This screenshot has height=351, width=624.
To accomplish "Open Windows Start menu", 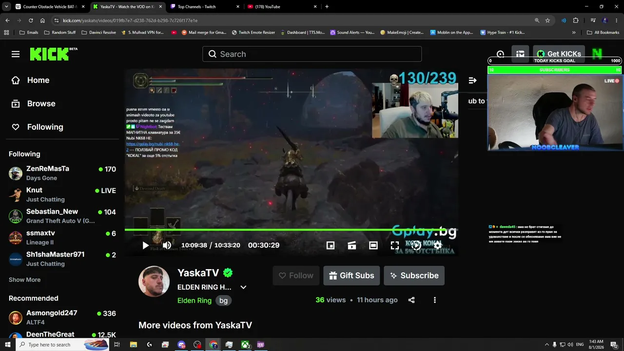I will point(7,345).
